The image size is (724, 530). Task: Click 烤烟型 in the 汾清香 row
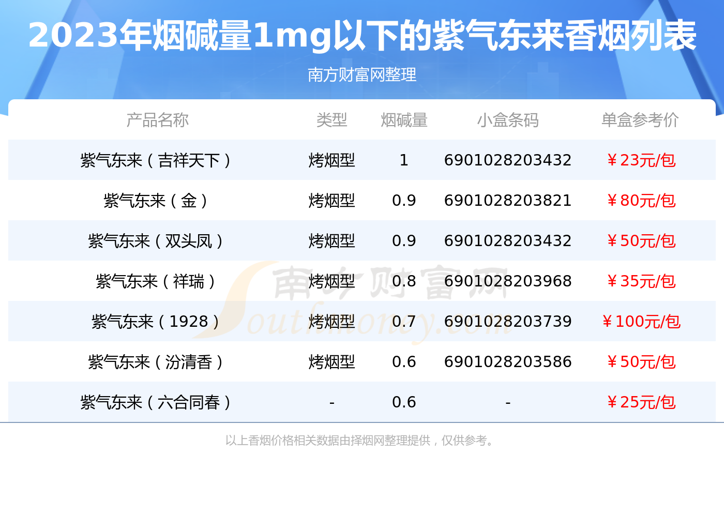tap(331, 362)
